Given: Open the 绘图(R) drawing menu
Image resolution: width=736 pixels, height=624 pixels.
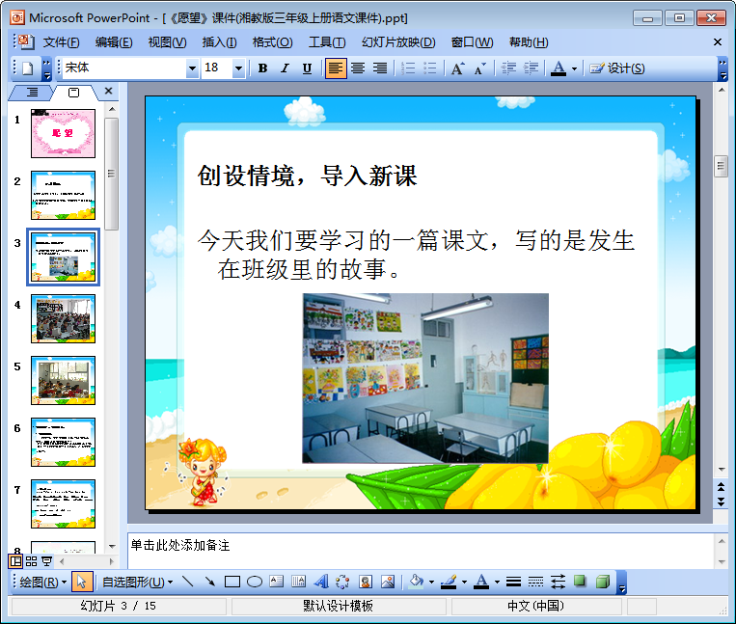Looking at the screenshot, I should point(42,583).
